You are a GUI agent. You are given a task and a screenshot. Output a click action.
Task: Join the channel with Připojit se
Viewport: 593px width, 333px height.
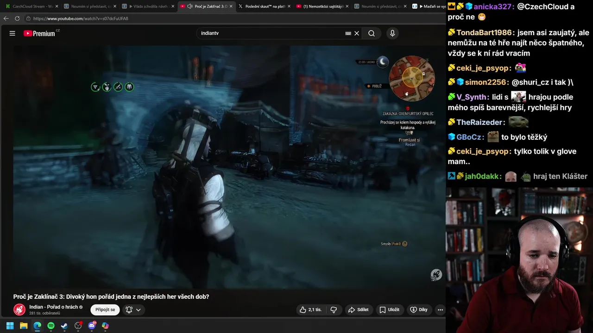105,309
